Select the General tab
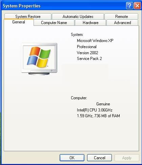The width and height of the screenshot is (142, 165). click(19, 22)
